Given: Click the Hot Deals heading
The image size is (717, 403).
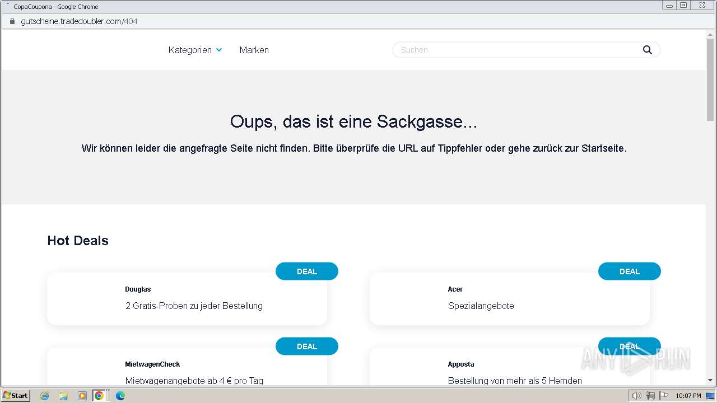Looking at the screenshot, I should (x=78, y=241).
